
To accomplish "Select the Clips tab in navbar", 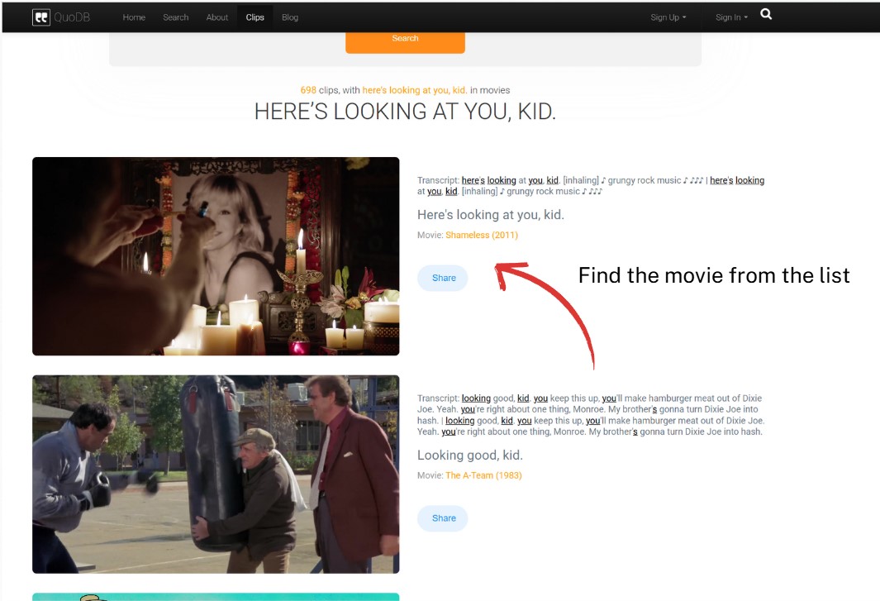I will click(x=254, y=17).
